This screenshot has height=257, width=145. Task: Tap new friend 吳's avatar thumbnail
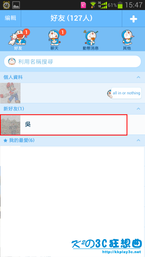pyautogui.click(x=11, y=125)
